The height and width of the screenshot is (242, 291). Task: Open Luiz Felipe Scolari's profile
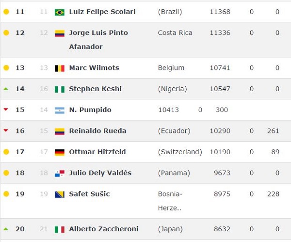(102, 12)
